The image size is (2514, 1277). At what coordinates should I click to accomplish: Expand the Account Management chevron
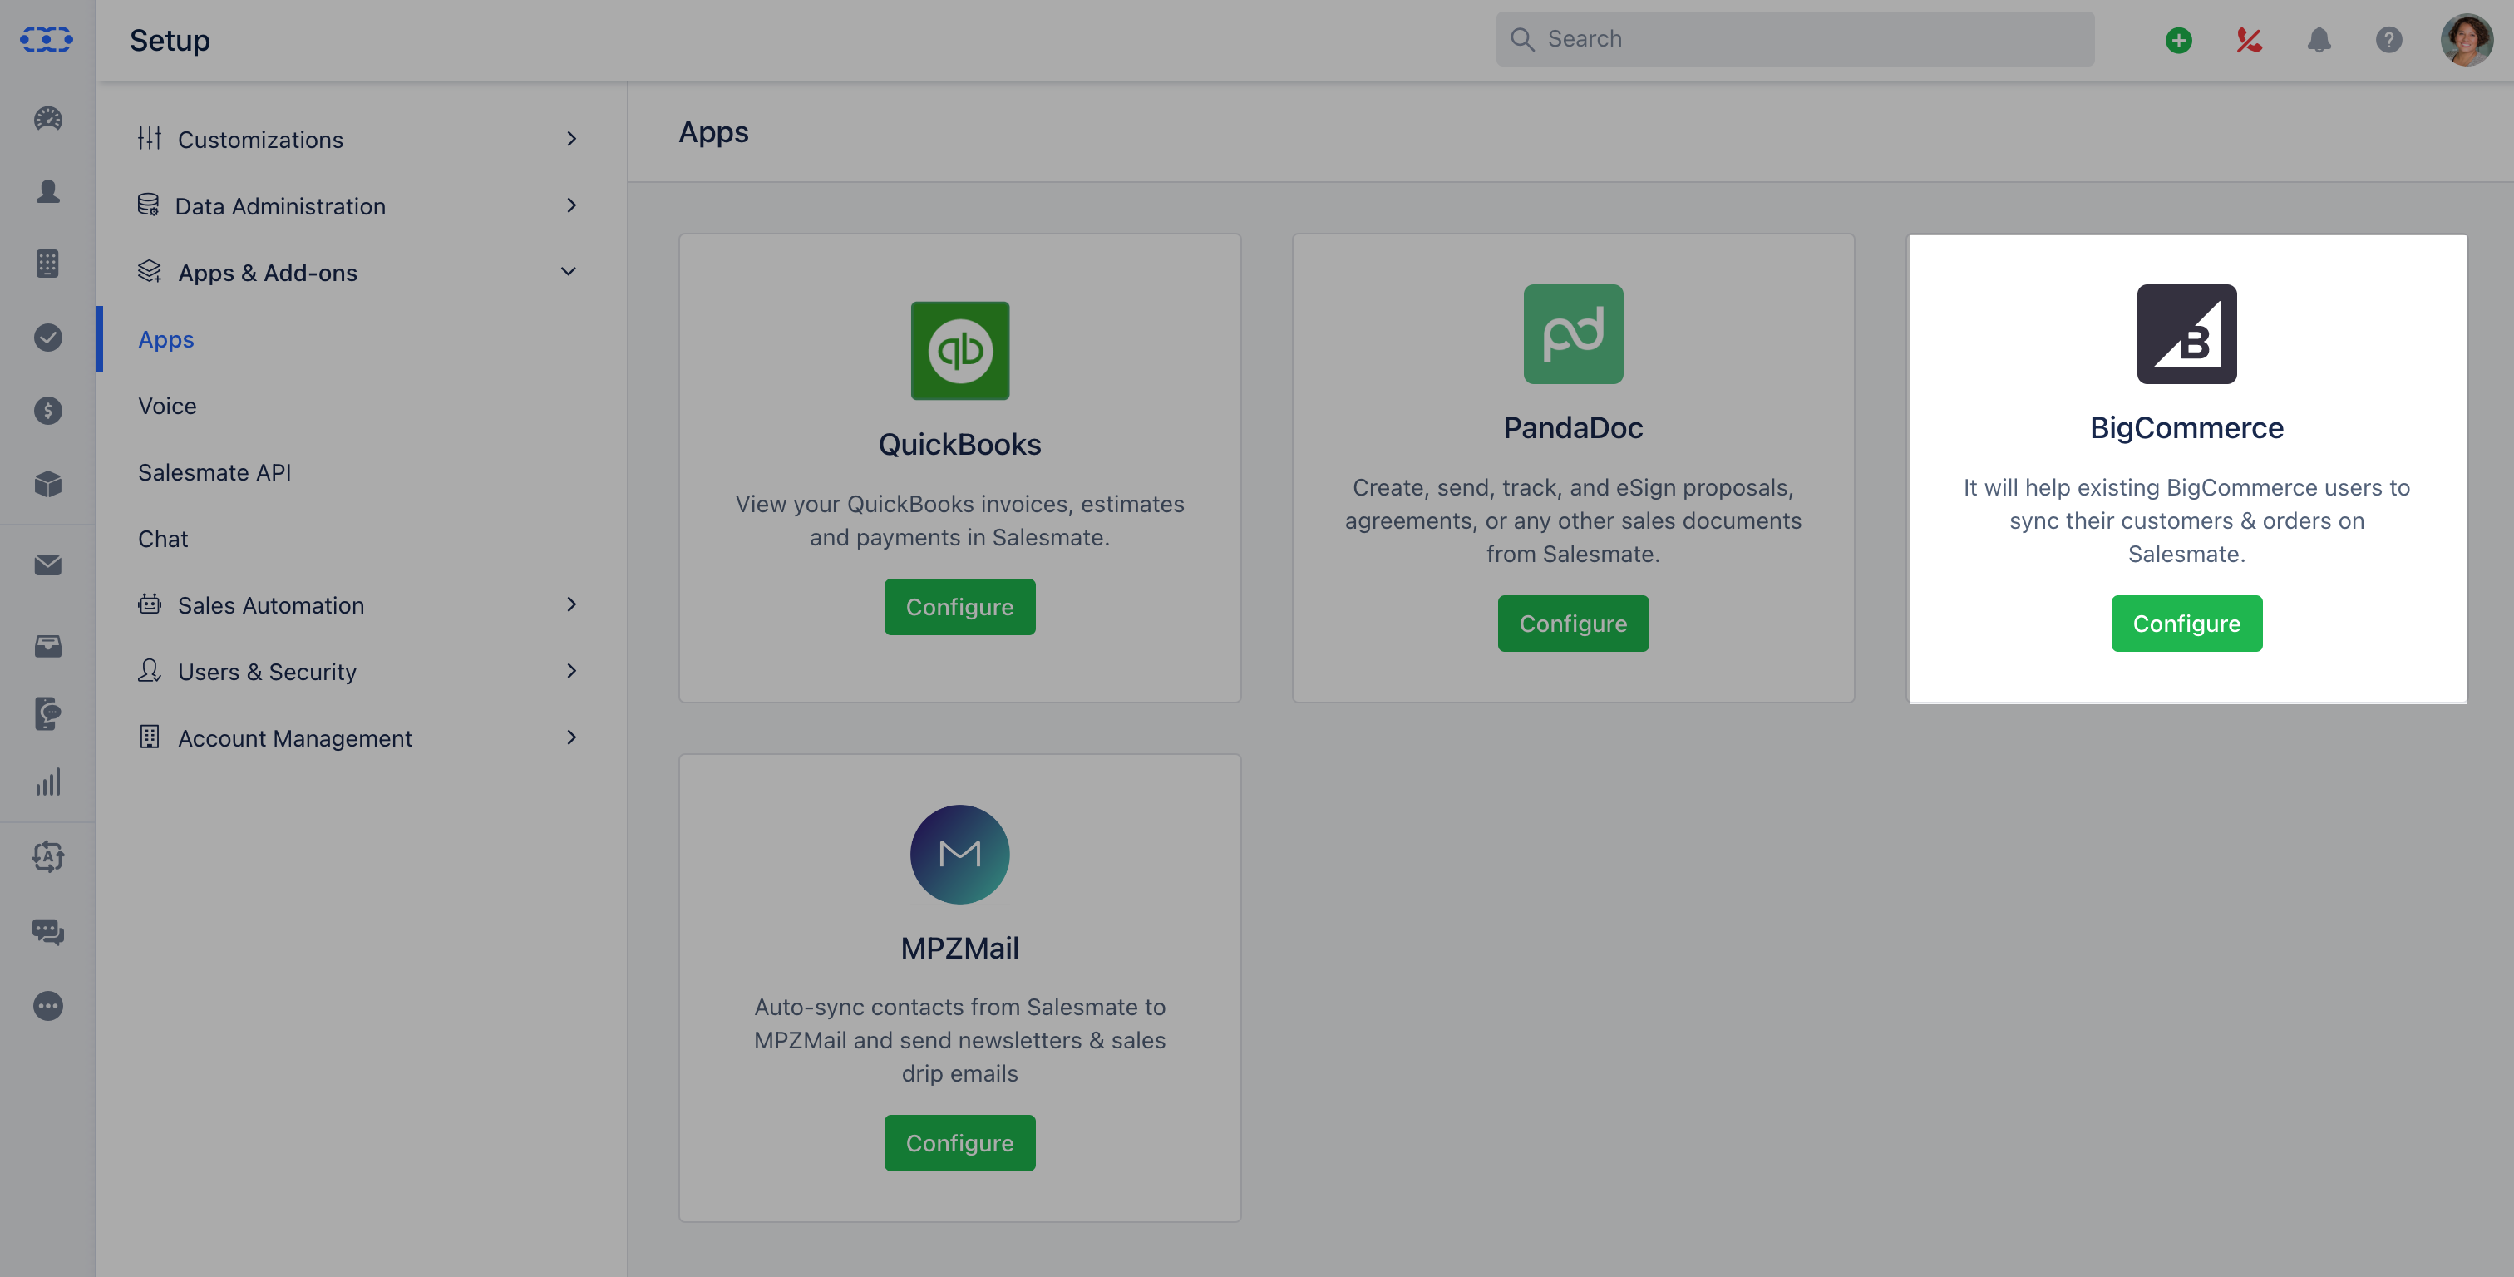point(572,737)
